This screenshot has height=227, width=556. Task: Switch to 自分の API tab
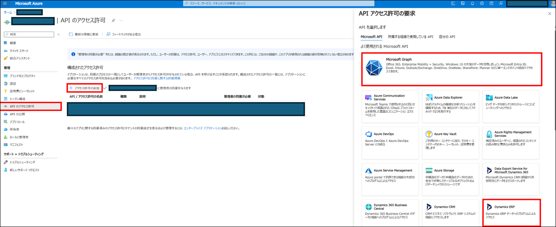447,36
